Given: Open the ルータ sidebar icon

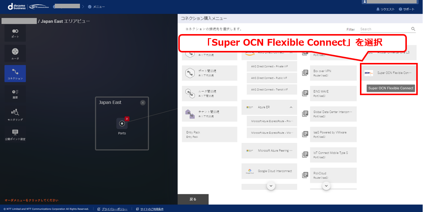Looking at the screenshot, I should pyautogui.click(x=15, y=53).
